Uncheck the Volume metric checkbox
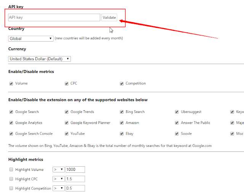244x193 pixels. tap(11, 84)
